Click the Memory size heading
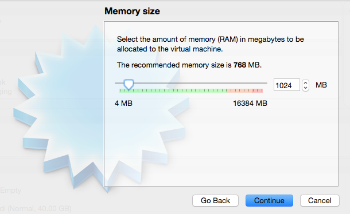The height and width of the screenshot is (214, 350). point(132,11)
